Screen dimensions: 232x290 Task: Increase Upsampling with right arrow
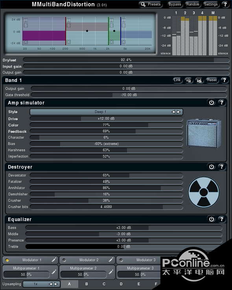click(56, 284)
